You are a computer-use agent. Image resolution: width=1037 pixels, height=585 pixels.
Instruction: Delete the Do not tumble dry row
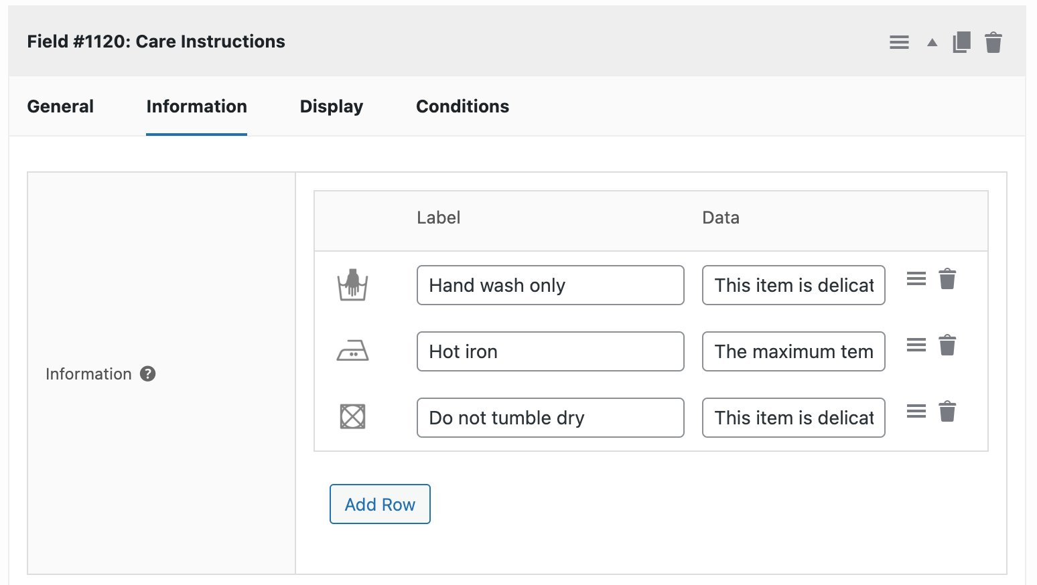coord(948,411)
